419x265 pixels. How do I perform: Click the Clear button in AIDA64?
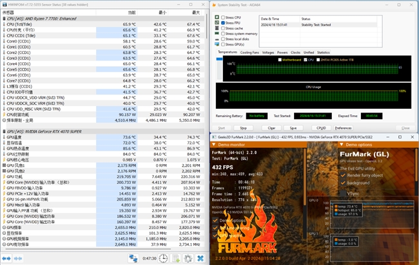pos(271,128)
